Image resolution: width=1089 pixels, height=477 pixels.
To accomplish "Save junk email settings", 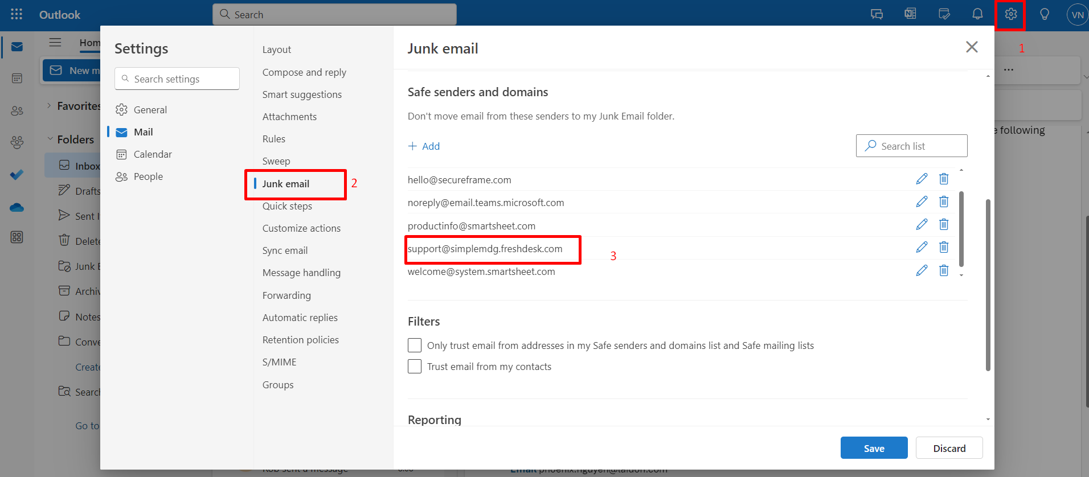I will pyautogui.click(x=874, y=448).
